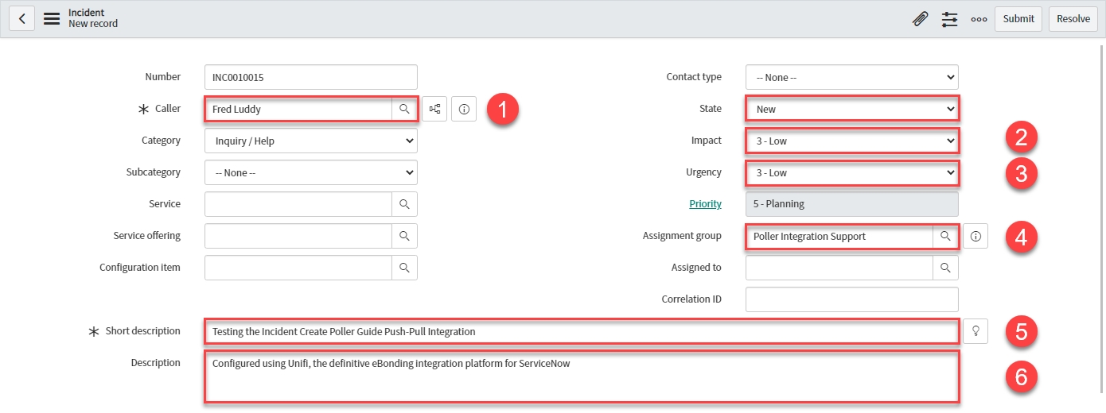The width and height of the screenshot is (1106, 413).
Task: Expand the Urgency dropdown
Action: pos(851,172)
